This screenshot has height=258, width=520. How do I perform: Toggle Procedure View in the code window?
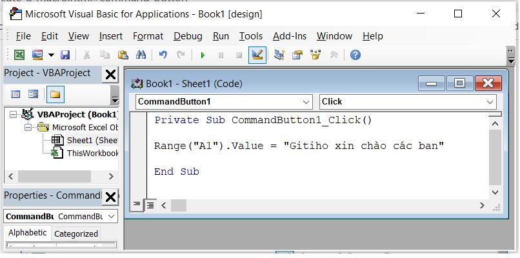[137, 205]
